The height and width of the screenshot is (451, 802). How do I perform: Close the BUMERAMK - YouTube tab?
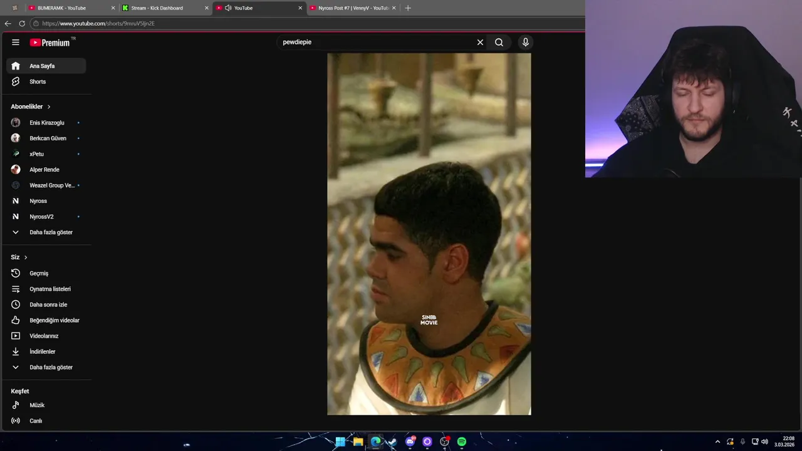[x=113, y=8]
